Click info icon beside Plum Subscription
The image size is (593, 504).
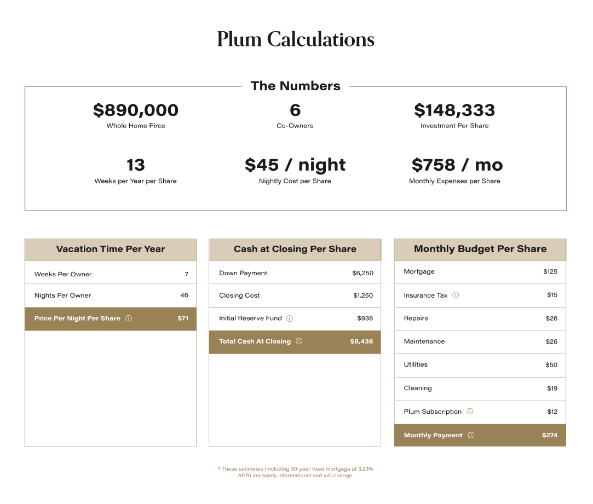click(x=470, y=412)
